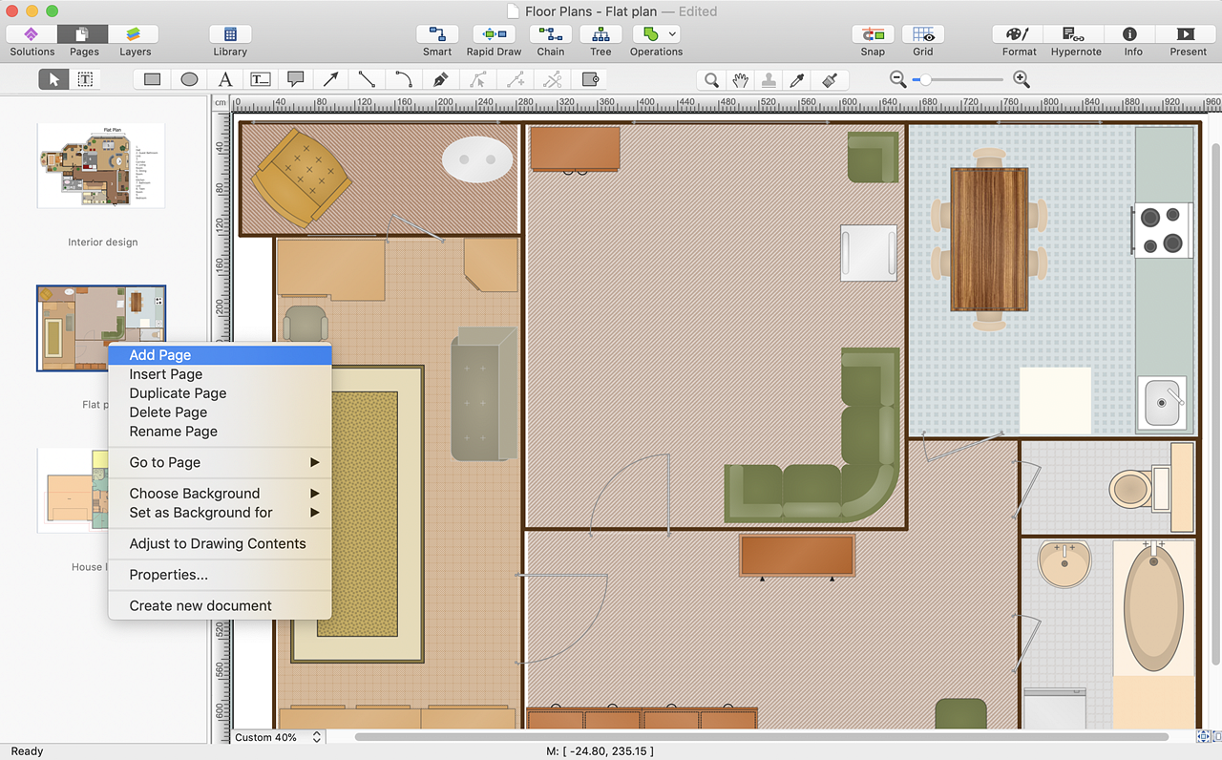
Task: Click the Present button
Action: click(1188, 35)
